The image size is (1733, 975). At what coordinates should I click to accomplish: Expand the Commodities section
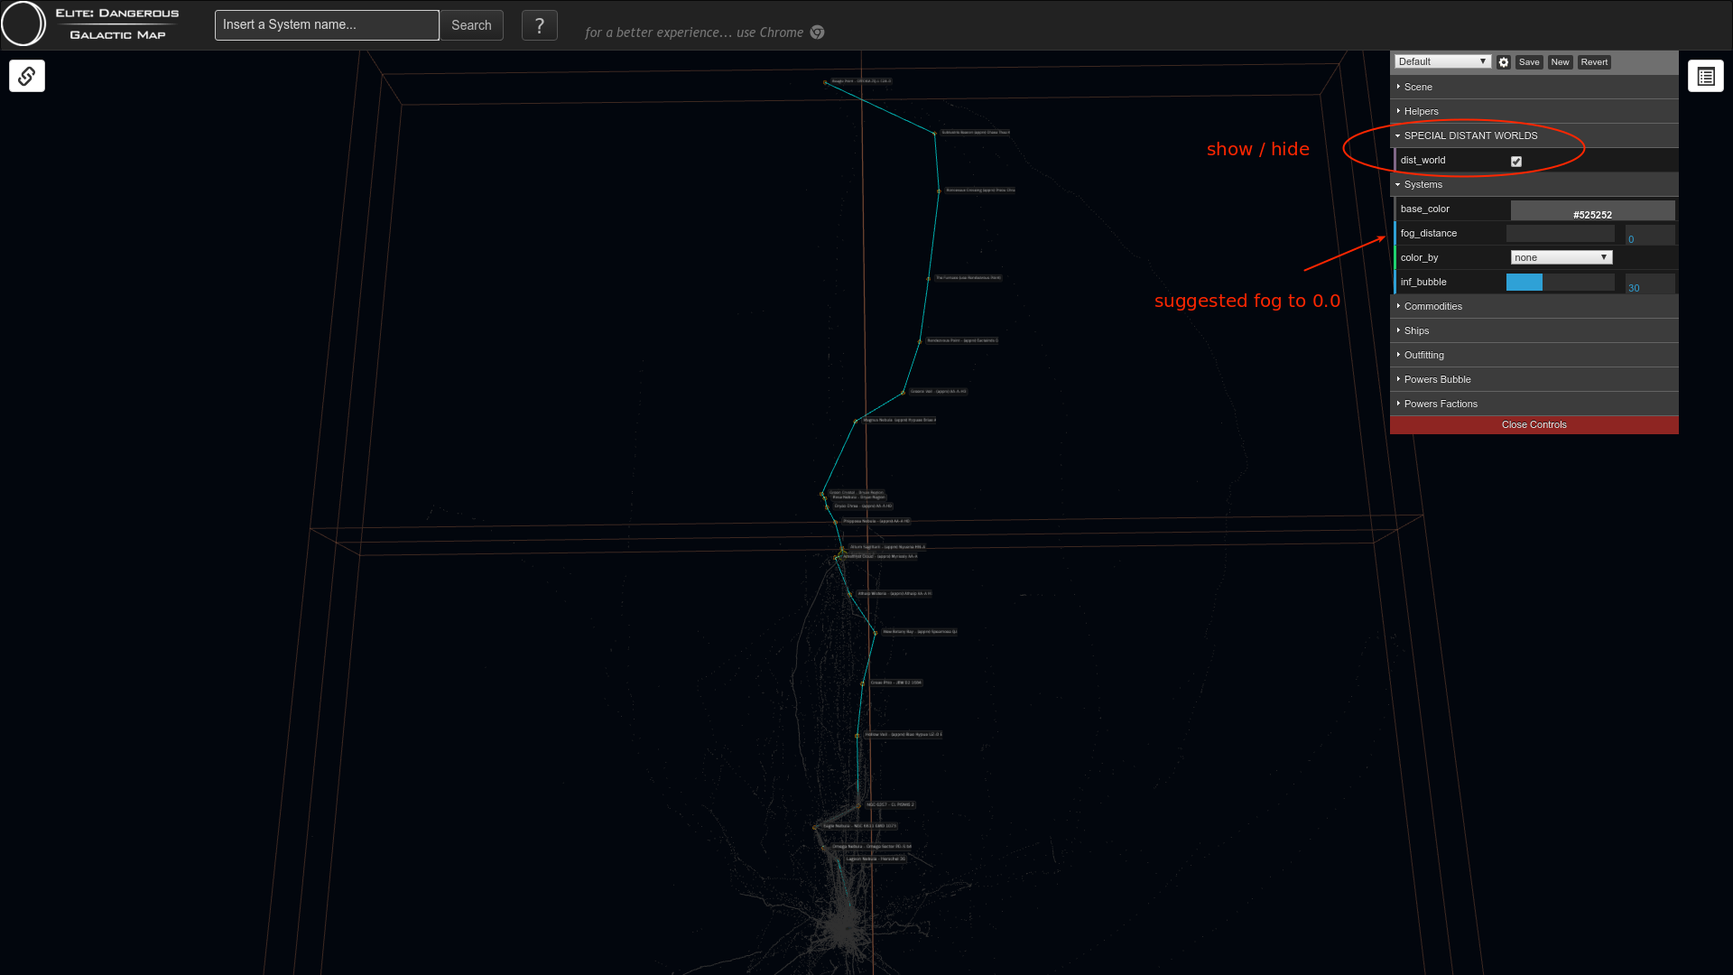[x=1534, y=306]
